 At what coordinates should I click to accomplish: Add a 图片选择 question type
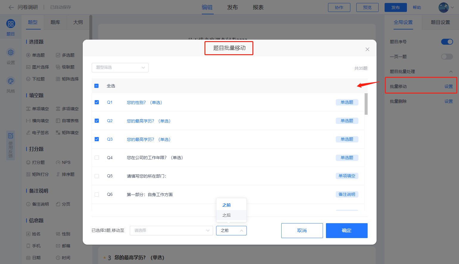pyautogui.click(x=38, y=67)
